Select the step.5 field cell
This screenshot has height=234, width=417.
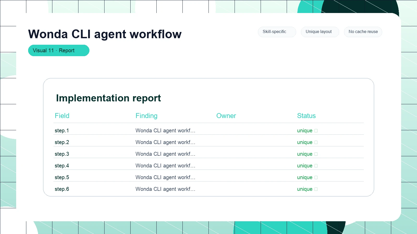62,177
